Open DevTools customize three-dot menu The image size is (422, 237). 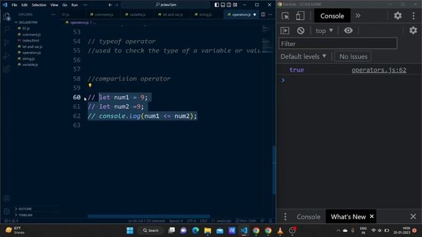[x=413, y=16]
